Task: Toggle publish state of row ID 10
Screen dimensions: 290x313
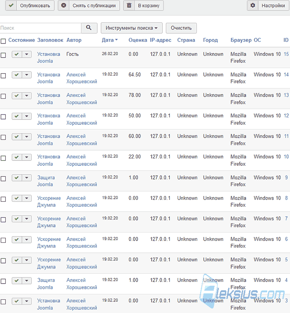Action: [x=17, y=157]
